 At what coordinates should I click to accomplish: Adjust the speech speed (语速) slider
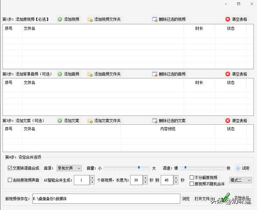click(186, 167)
